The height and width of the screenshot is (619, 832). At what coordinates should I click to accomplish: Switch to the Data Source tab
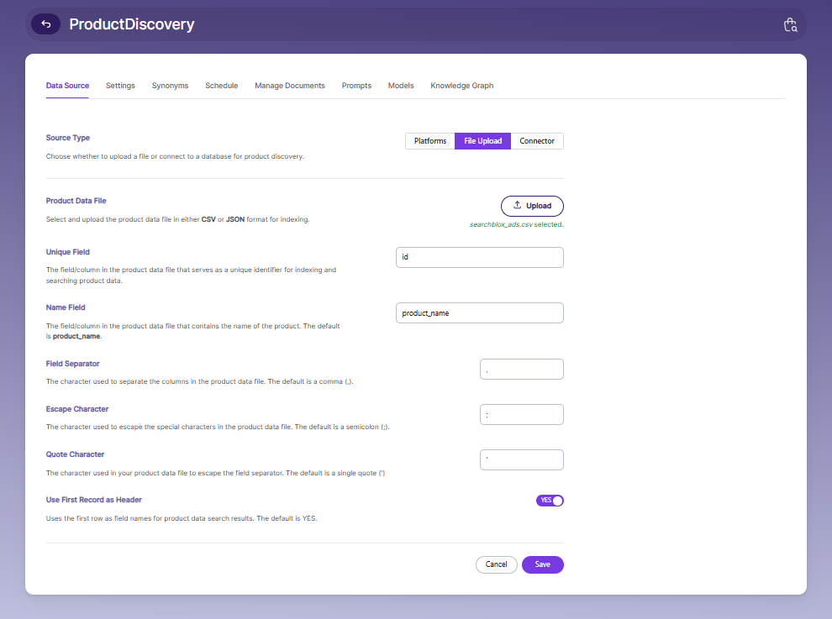(x=67, y=86)
